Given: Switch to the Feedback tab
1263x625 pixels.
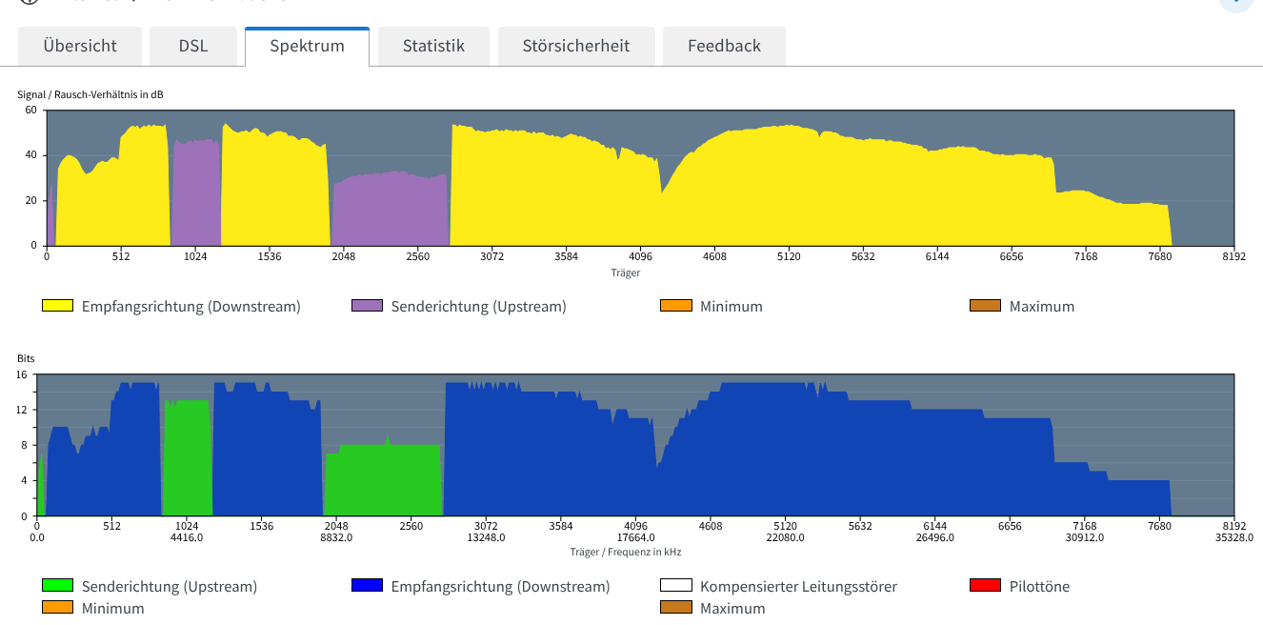Looking at the screenshot, I should coord(724,46).
